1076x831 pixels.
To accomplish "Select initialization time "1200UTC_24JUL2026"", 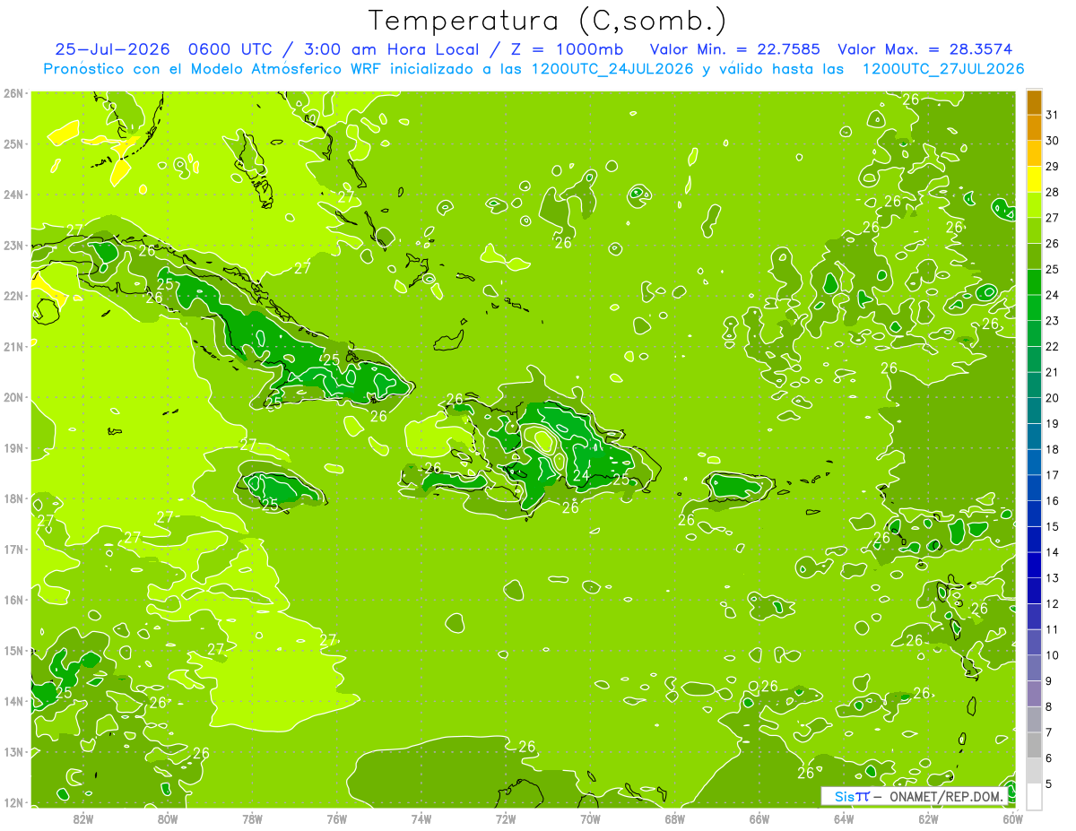I will pos(612,69).
